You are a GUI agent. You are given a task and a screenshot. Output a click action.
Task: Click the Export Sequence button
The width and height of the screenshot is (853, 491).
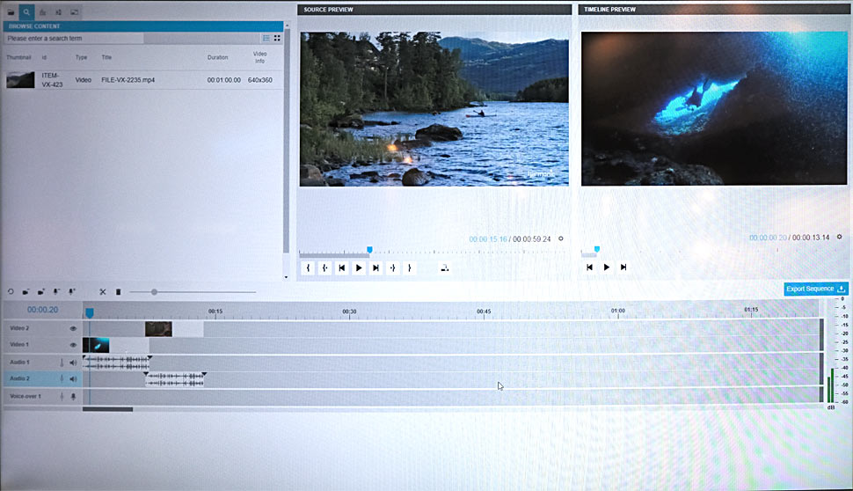[x=815, y=289]
